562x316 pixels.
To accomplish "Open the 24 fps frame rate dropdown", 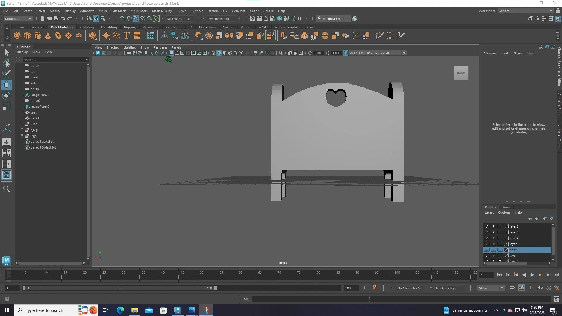I will 502,288.
